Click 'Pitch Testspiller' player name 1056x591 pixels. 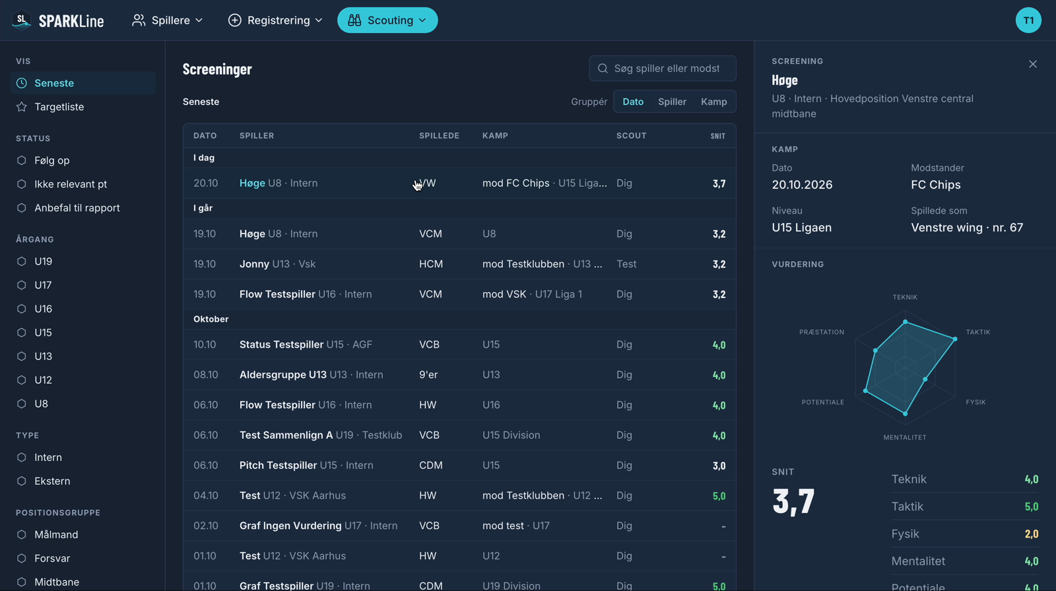(278, 465)
